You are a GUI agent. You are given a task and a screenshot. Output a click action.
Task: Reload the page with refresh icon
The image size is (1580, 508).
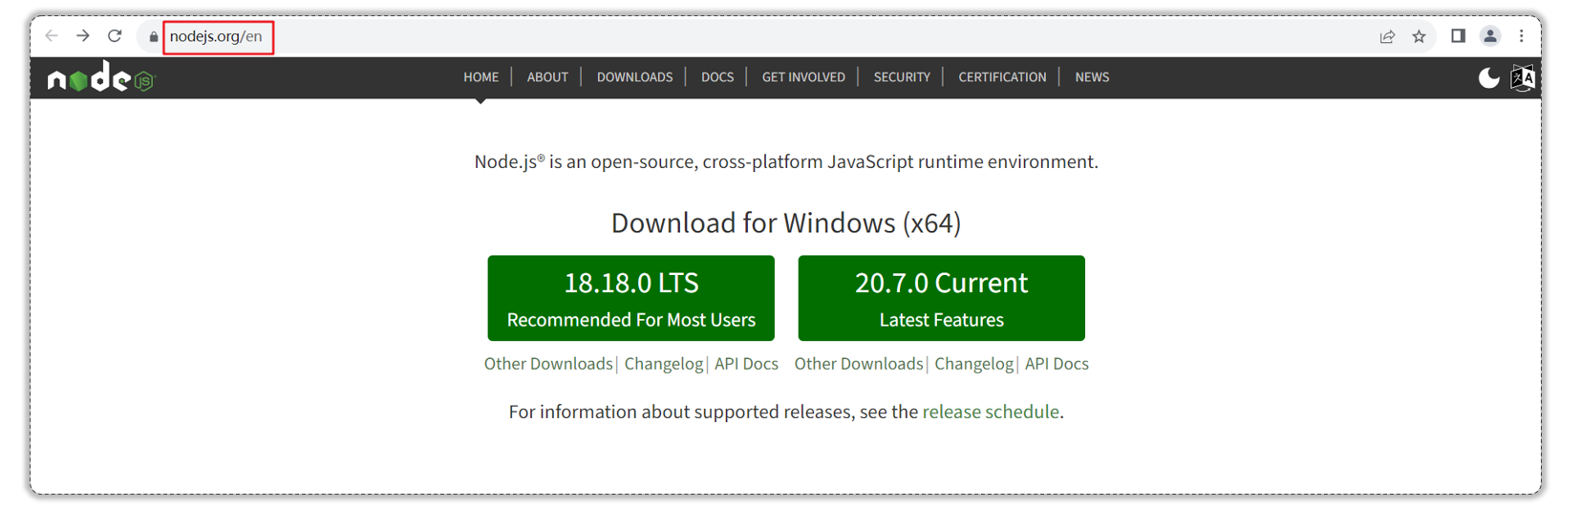115,36
